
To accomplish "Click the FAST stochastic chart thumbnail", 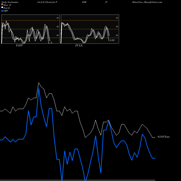I will click(x=30, y=29).
